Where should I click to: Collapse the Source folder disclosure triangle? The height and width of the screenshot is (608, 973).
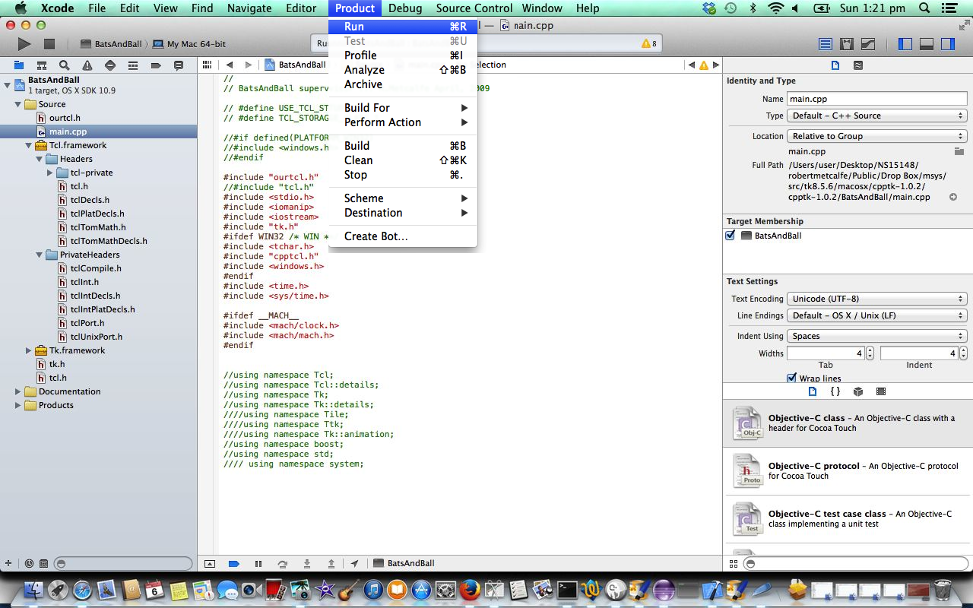(x=17, y=104)
